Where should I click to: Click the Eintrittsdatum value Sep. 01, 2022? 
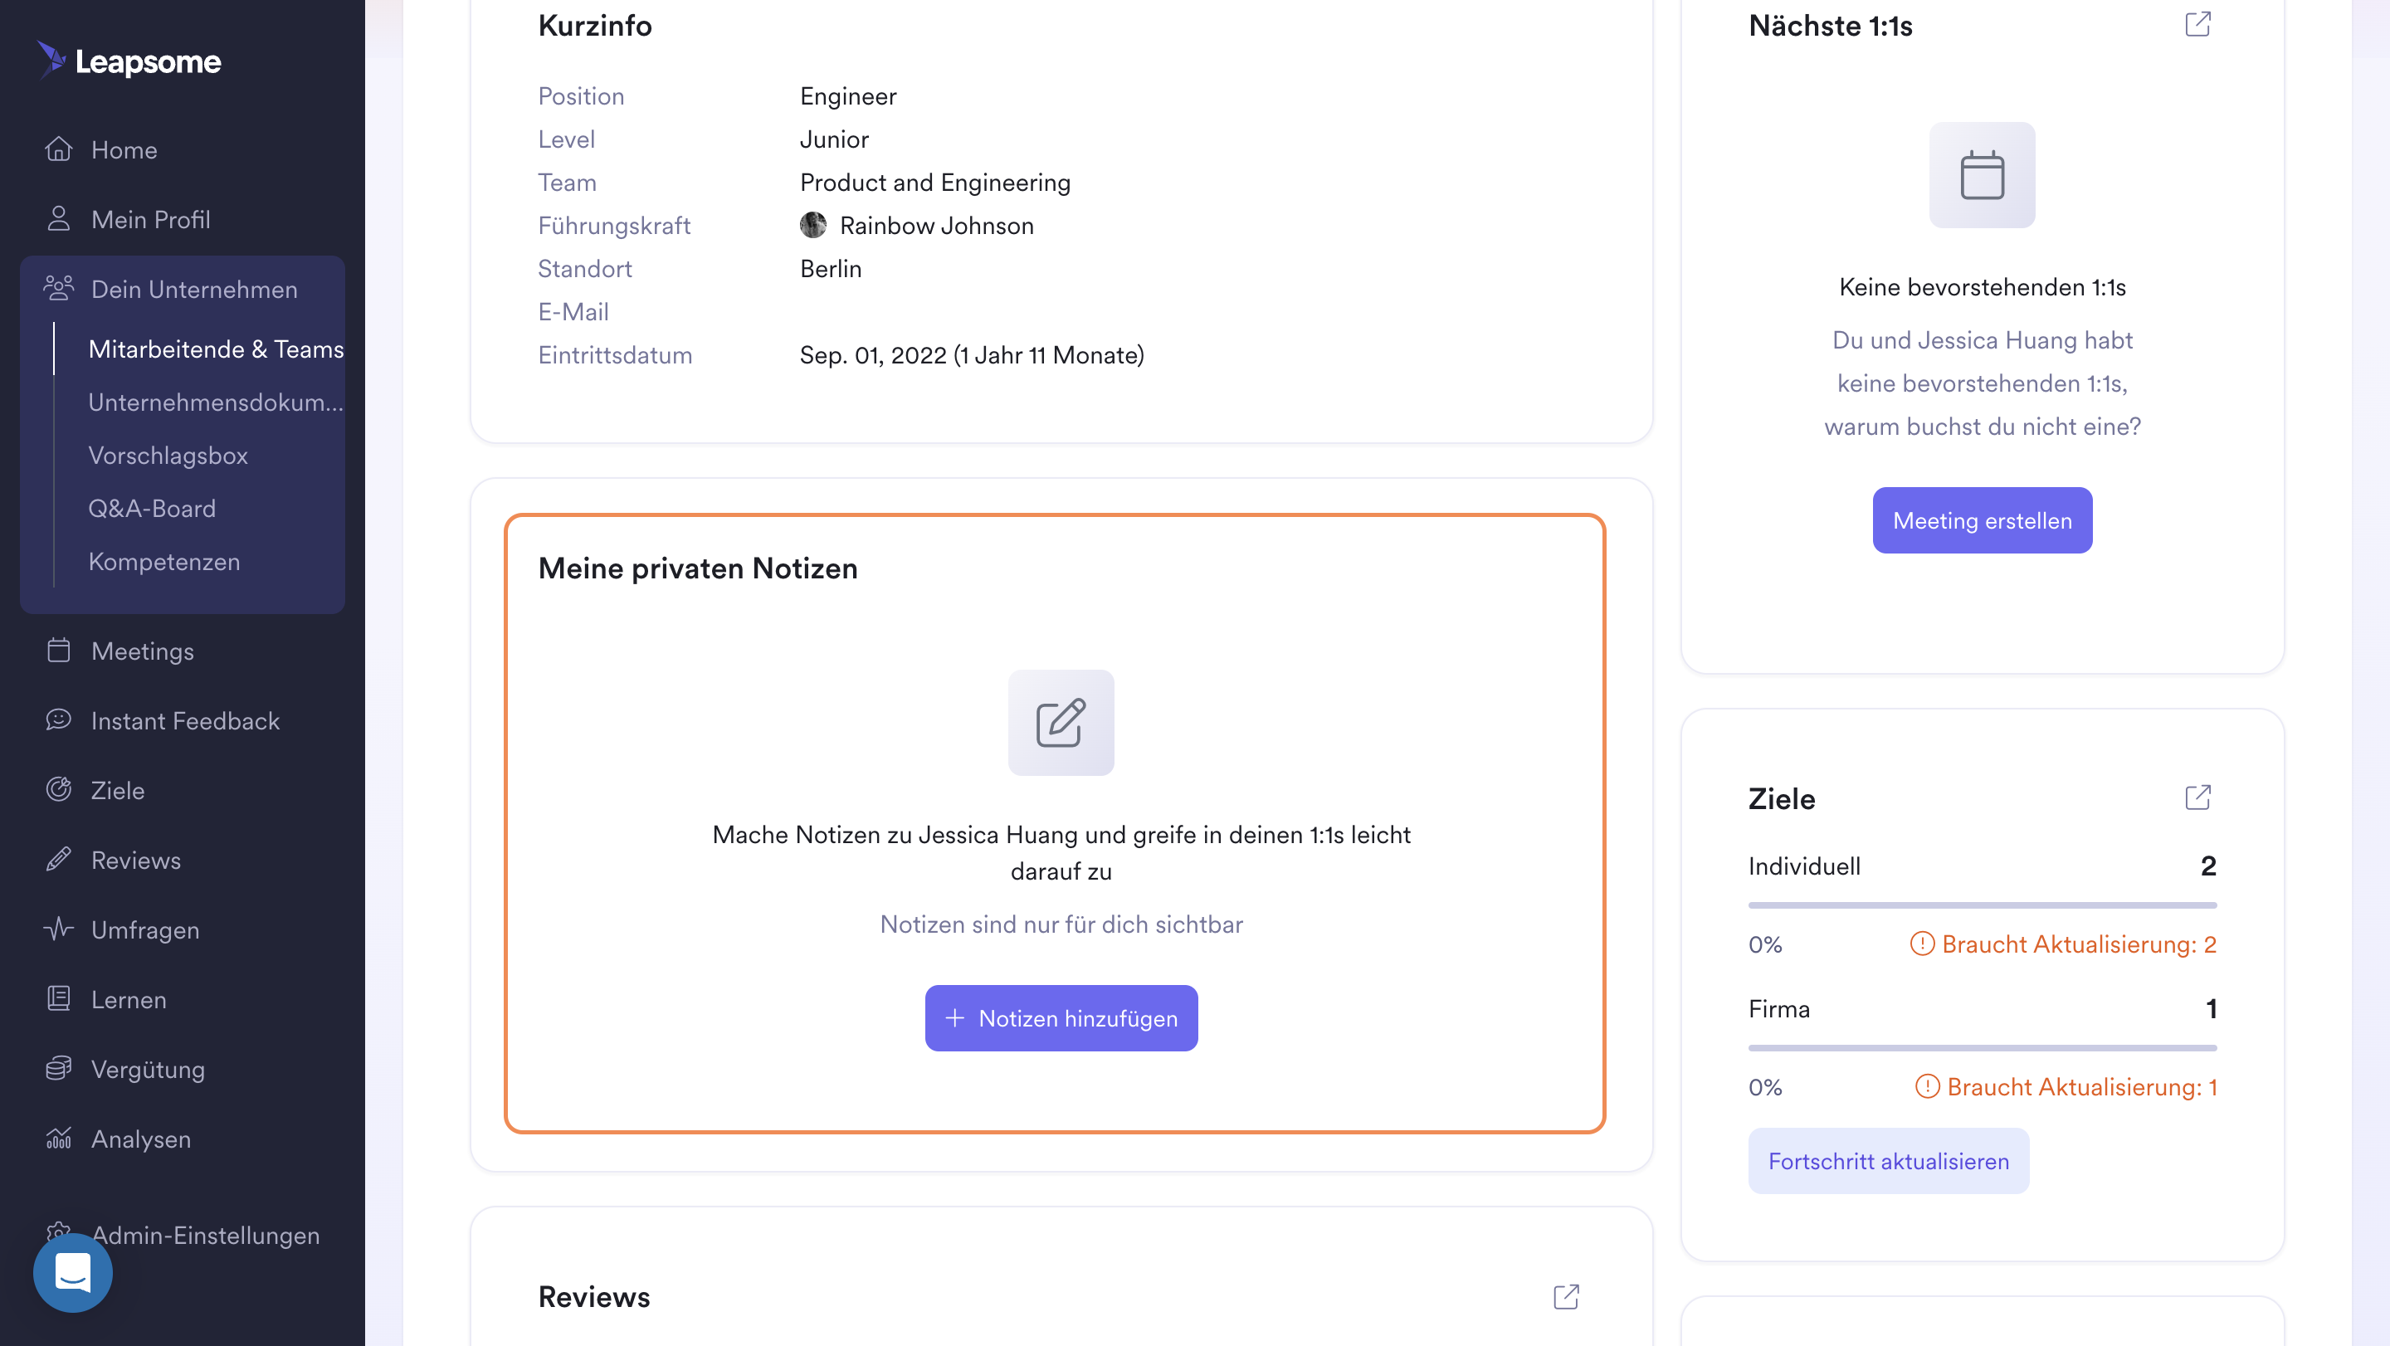(972, 354)
